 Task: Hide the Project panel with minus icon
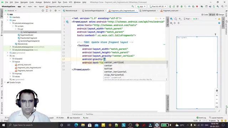point(59,11)
